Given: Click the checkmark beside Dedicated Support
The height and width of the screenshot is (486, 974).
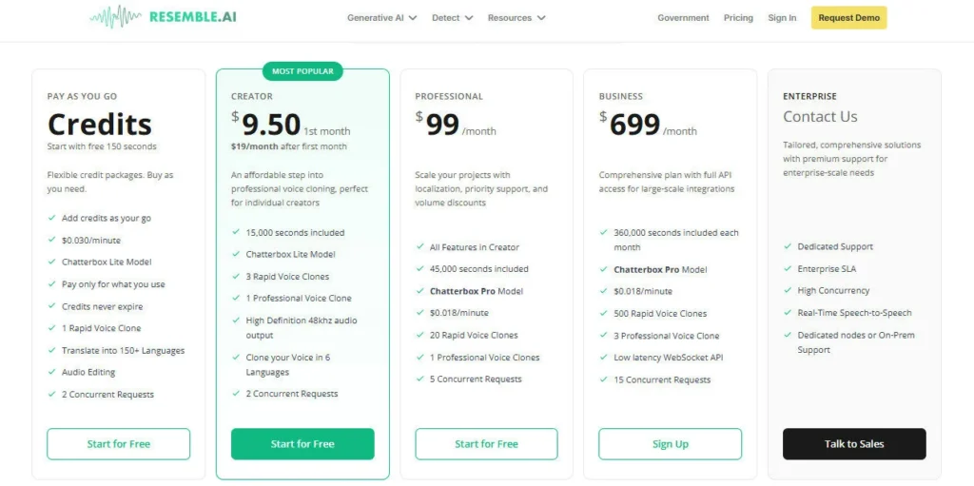Looking at the screenshot, I should 787,247.
